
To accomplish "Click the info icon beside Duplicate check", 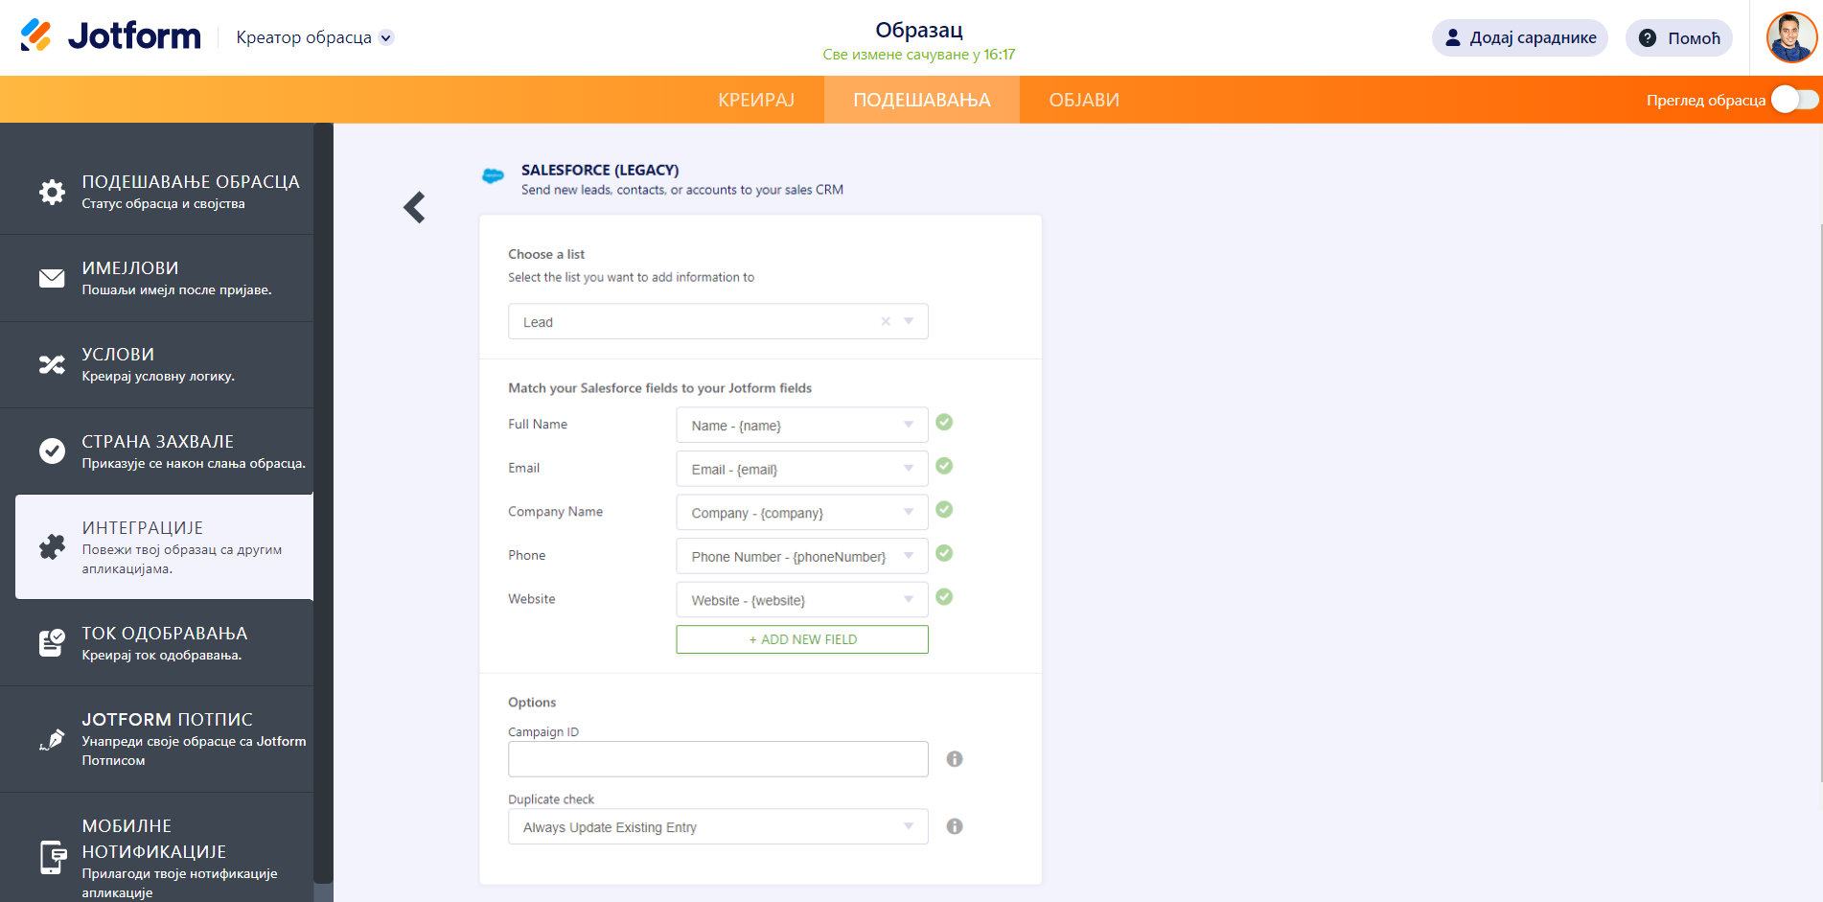I will (955, 826).
